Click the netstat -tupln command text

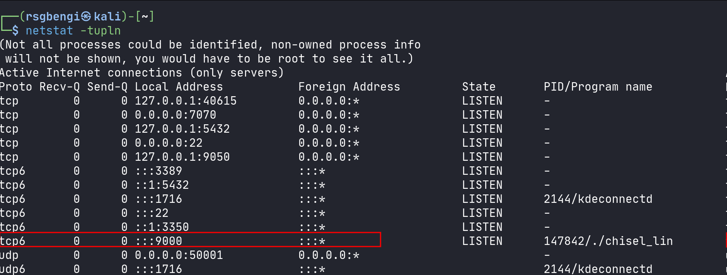click(73, 30)
